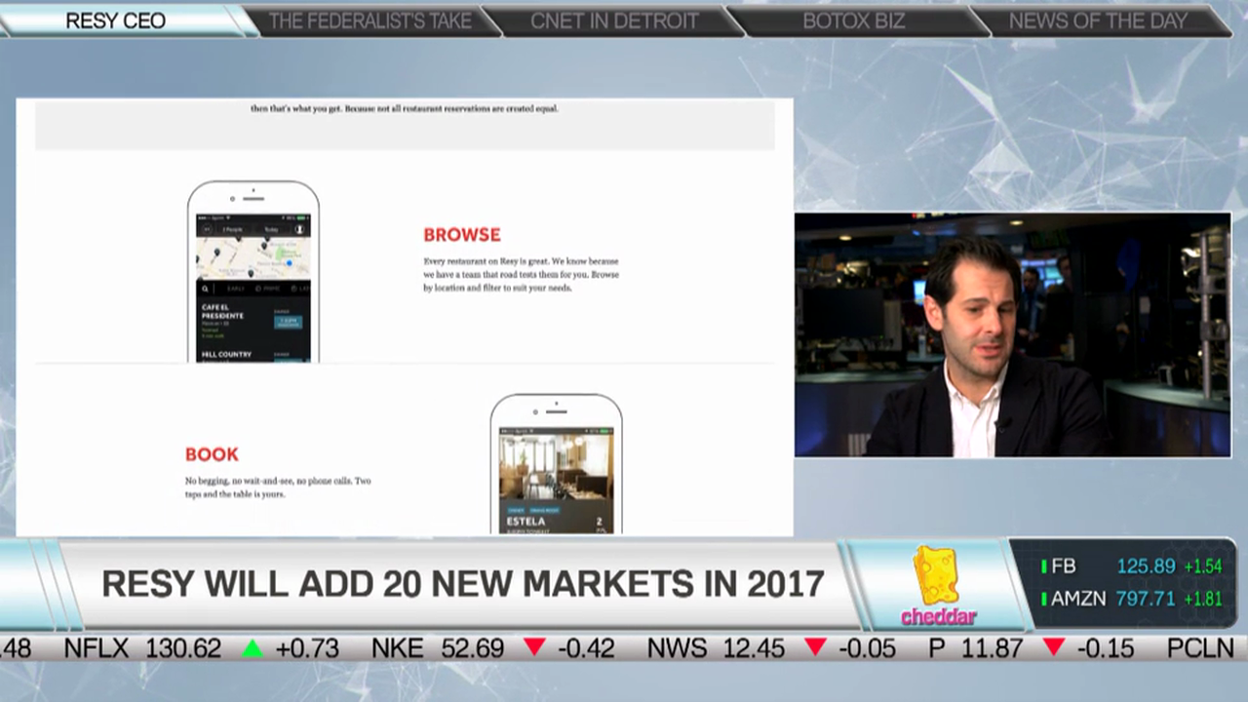Select the search magnifier icon in the Resy app

(x=205, y=287)
